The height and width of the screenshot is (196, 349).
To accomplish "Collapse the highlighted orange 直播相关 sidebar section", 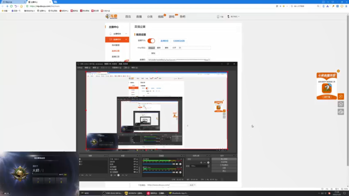I will coord(117,39).
